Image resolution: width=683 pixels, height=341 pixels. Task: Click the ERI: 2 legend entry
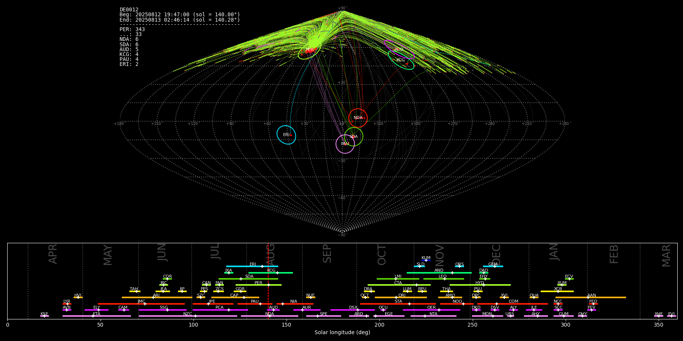point(129,64)
